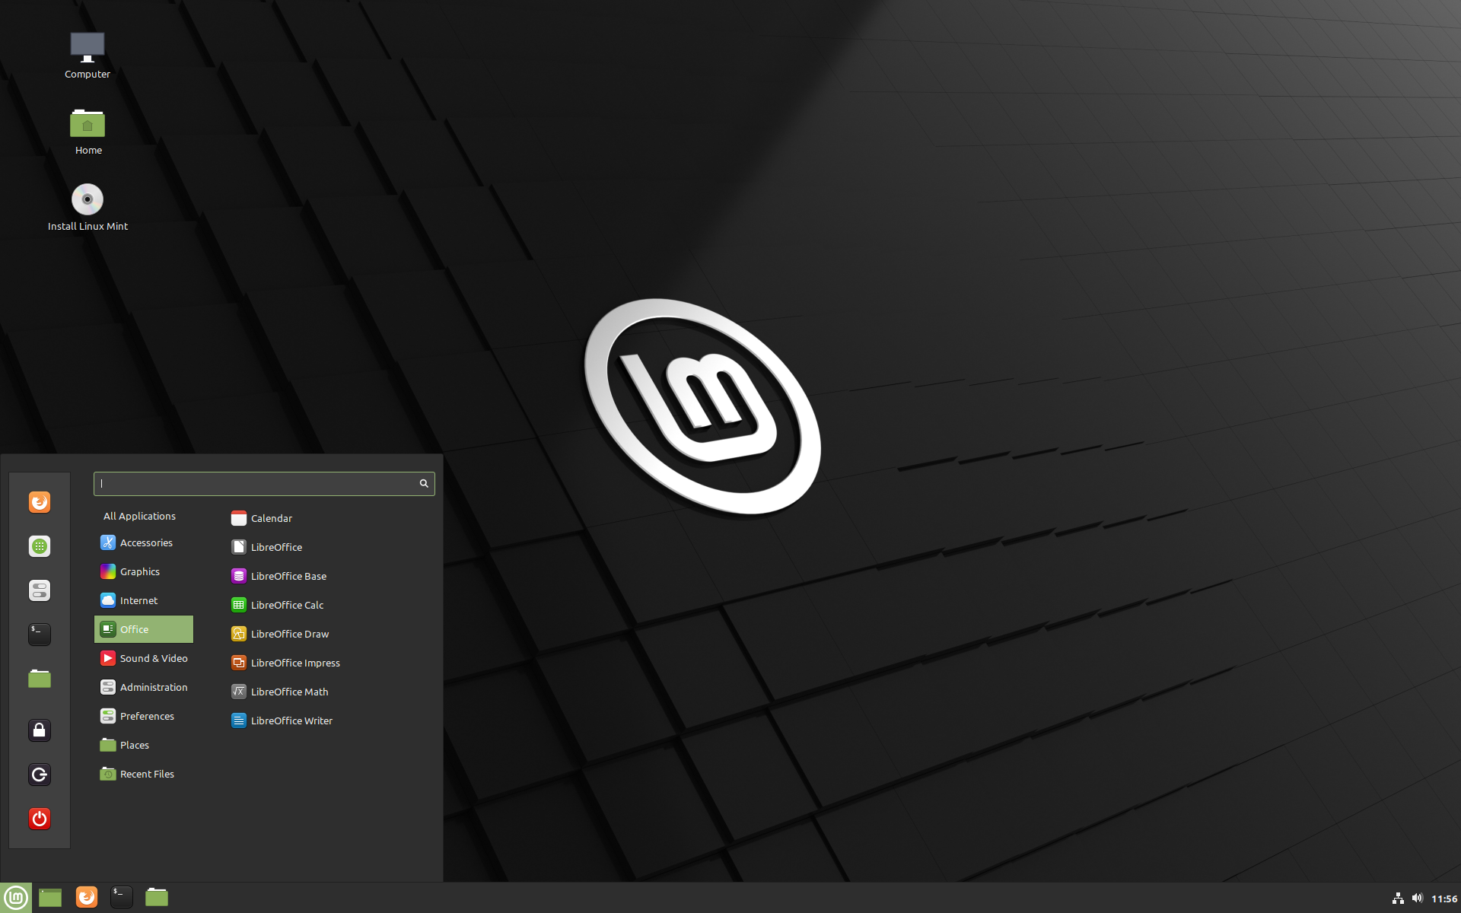Expand the Accessories category
Image resolution: width=1461 pixels, height=913 pixels.
146,542
